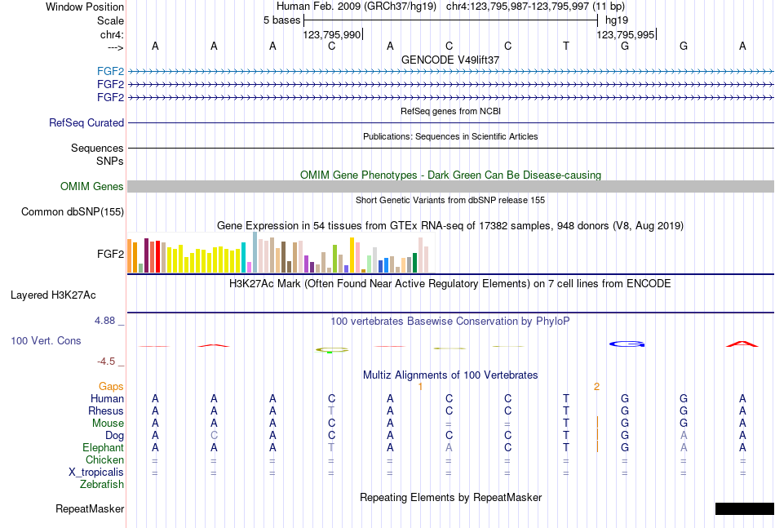Image resolution: width=775 pixels, height=528 pixels.
Task: Click the dark green bar in GTEx chart
Action: pyautogui.click(x=414, y=263)
